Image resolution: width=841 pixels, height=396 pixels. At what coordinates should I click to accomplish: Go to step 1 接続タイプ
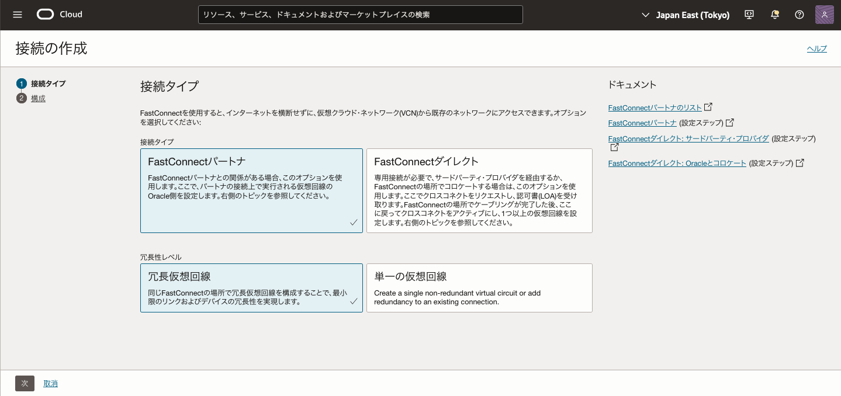[x=41, y=84]
